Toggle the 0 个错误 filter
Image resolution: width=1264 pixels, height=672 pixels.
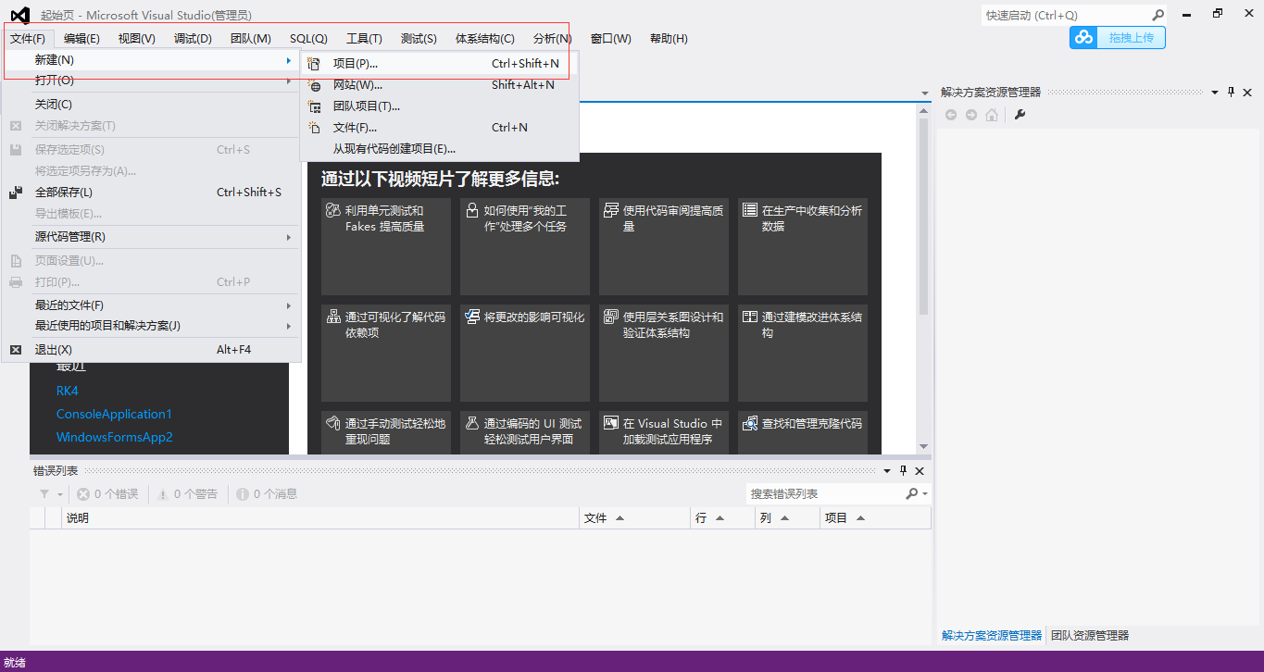(x=105, y=493)
